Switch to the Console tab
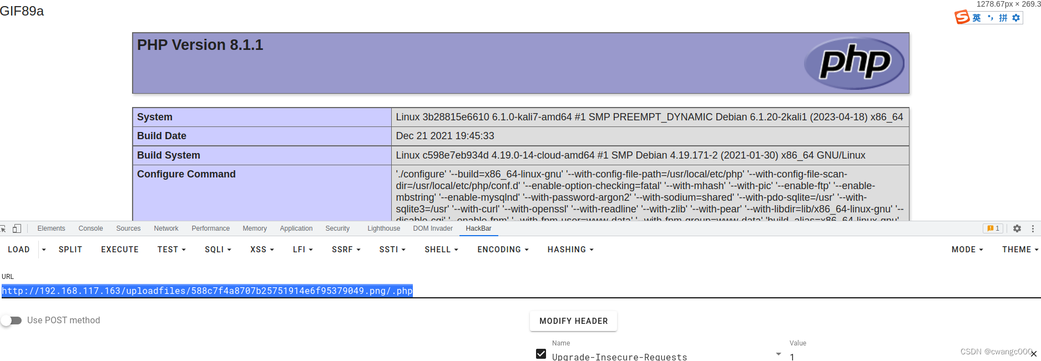 (90, 228)
